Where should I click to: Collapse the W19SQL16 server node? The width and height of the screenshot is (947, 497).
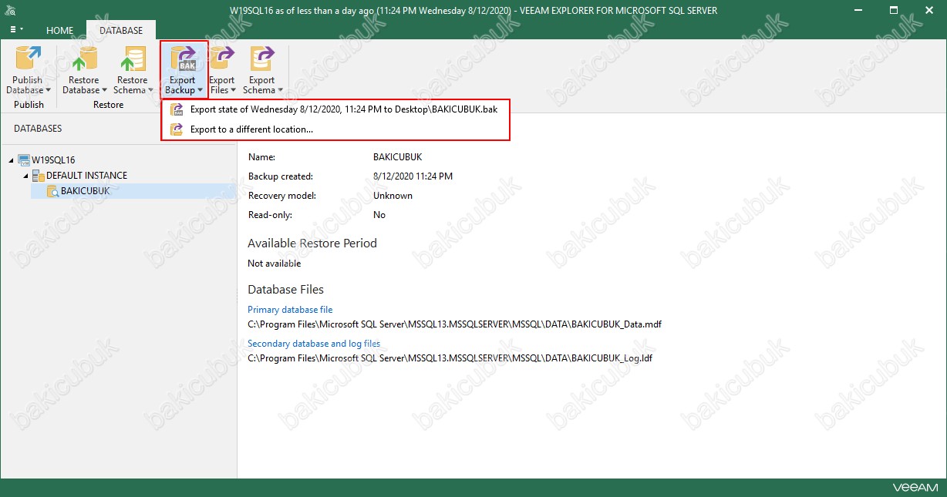(11, 160)
